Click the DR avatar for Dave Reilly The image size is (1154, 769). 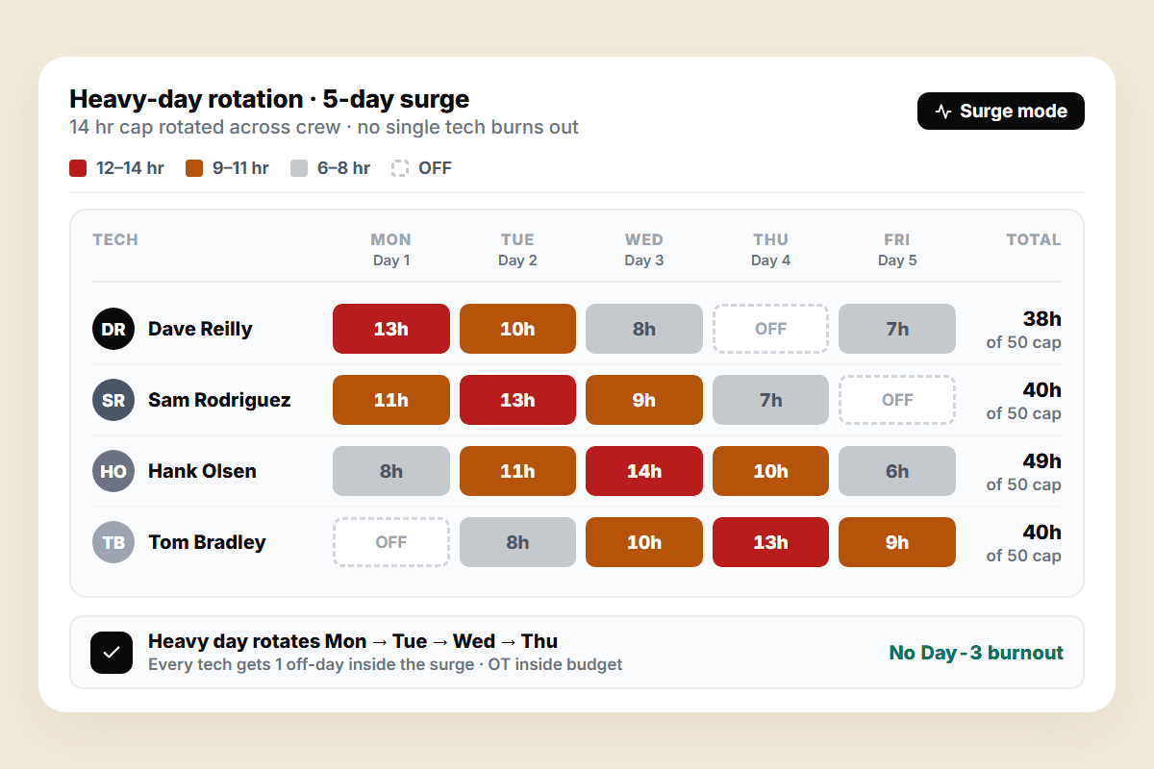click(113, 329)
